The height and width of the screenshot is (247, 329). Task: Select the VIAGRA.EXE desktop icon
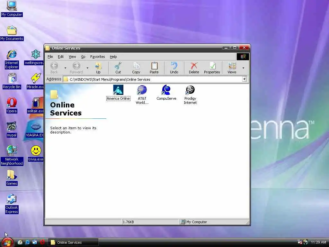coord(35,129)
